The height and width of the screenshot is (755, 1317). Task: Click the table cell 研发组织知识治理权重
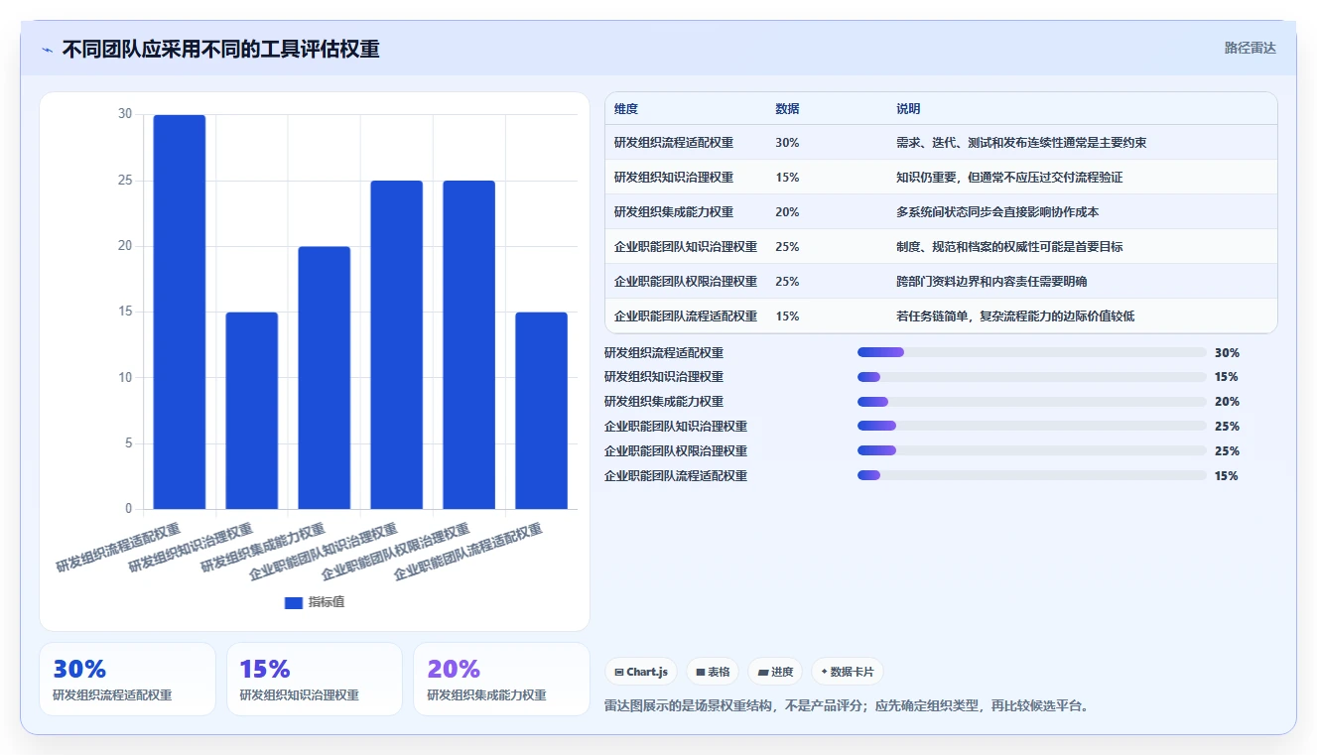tap(674, 178)
